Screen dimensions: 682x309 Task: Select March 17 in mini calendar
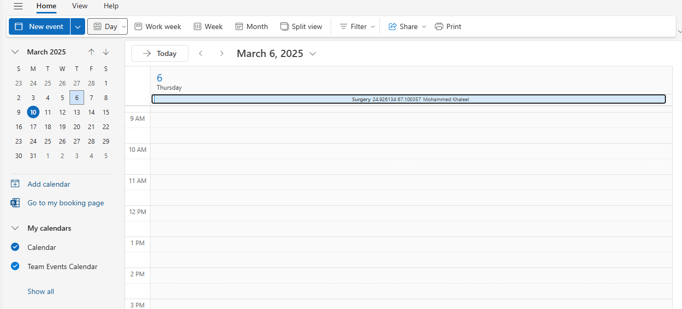33,127
